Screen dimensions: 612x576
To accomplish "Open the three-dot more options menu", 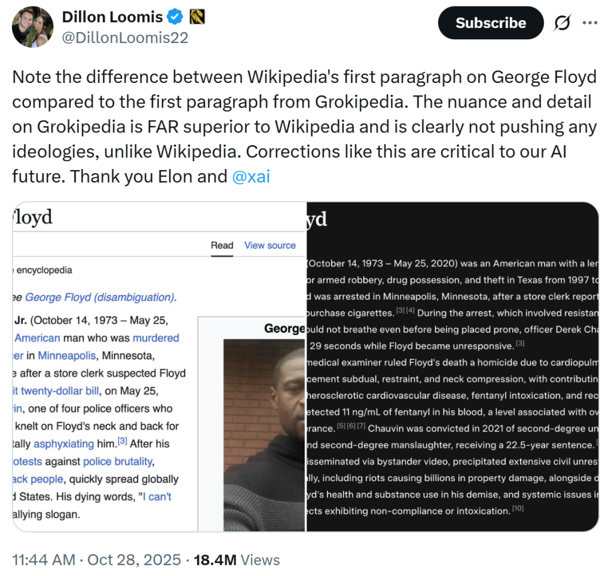I will pyautogui.click(x=590, y=23).
